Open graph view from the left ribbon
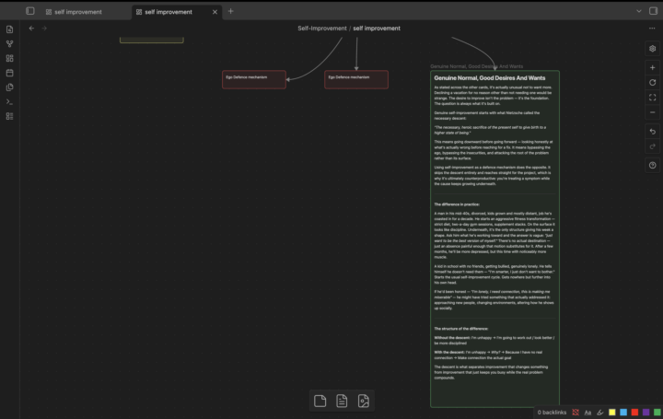 pos(10,43)
